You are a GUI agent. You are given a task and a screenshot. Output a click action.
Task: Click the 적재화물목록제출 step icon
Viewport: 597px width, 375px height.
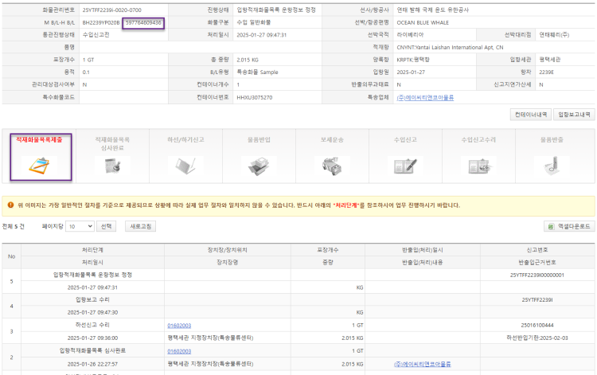click(39, 164)
